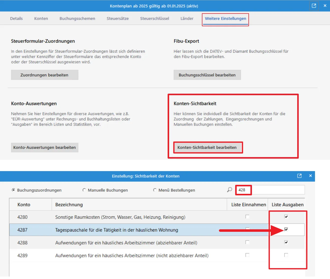Close the Kontenplan window
Viewport: 330px width, 279px height.
[325, 5]
